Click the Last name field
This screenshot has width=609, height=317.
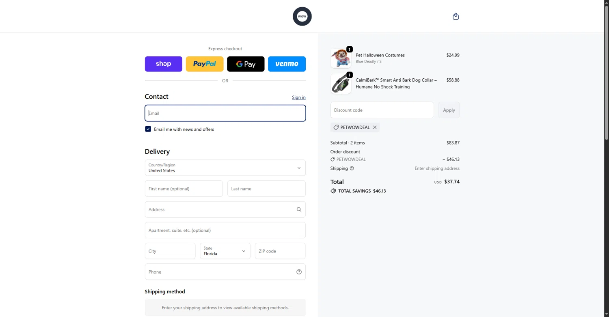(266, 189)
